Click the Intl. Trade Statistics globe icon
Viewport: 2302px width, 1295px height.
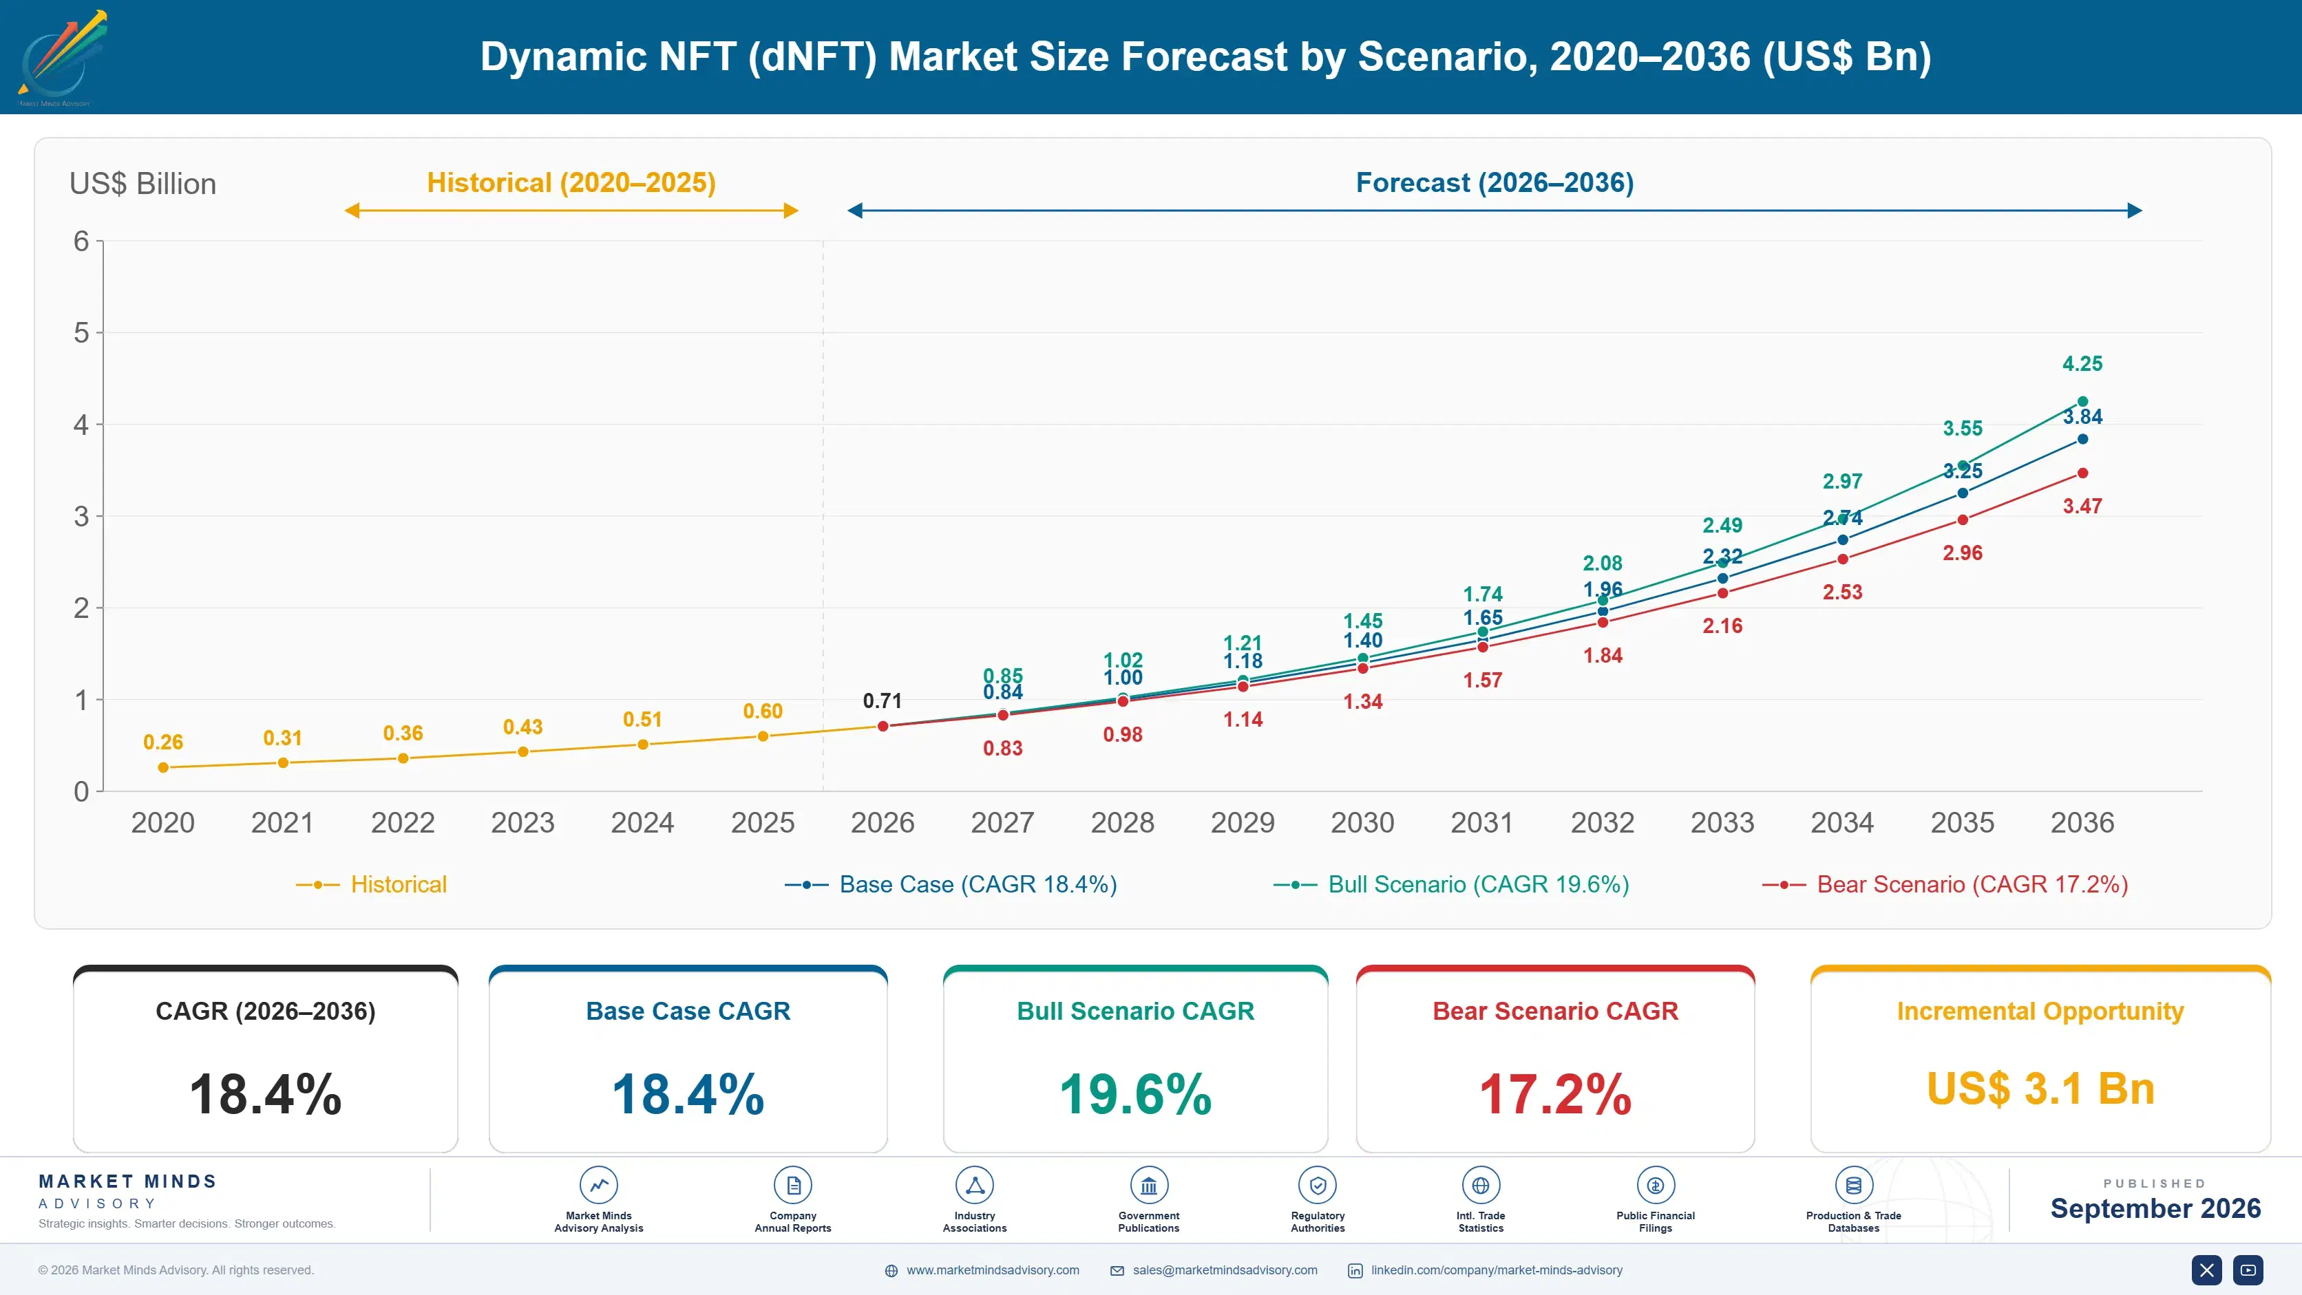coord(1481,1185)
